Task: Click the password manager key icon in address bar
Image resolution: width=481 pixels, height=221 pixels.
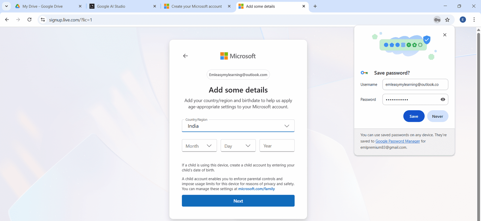Action: (437, 20)
